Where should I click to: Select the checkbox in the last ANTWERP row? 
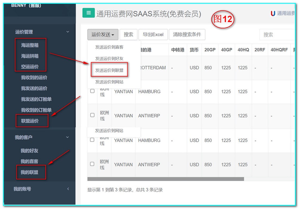(92, 164)
